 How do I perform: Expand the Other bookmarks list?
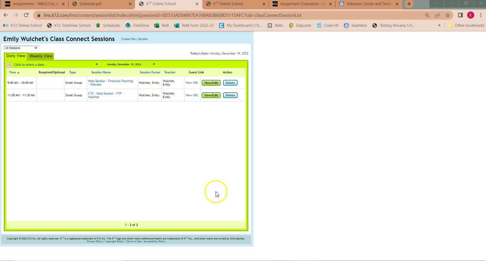(x=466, y=25)
